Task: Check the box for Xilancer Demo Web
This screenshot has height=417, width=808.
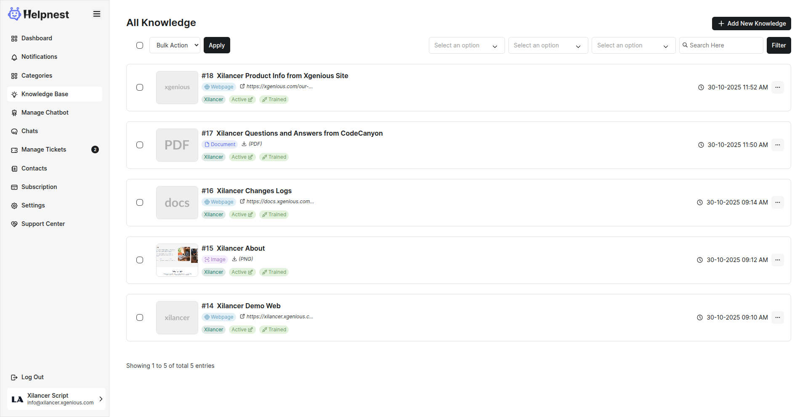Action: click(140, 317)
